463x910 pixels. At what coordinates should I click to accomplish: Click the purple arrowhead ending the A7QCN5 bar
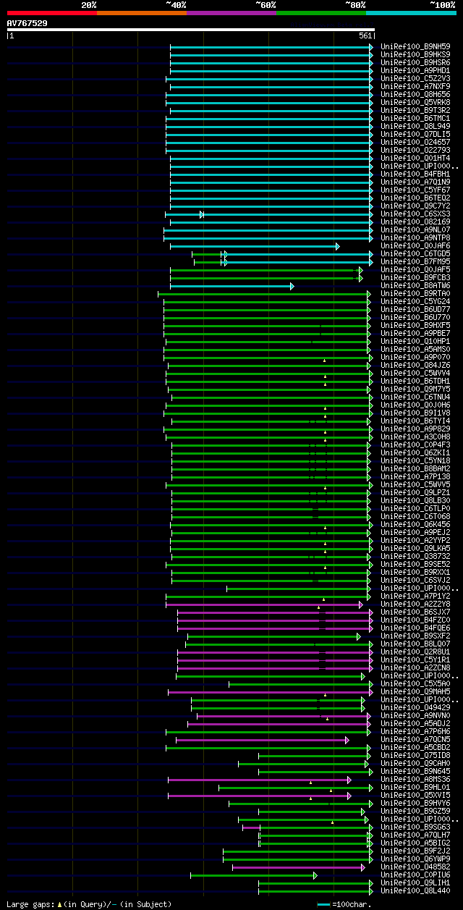coord(347,740)
